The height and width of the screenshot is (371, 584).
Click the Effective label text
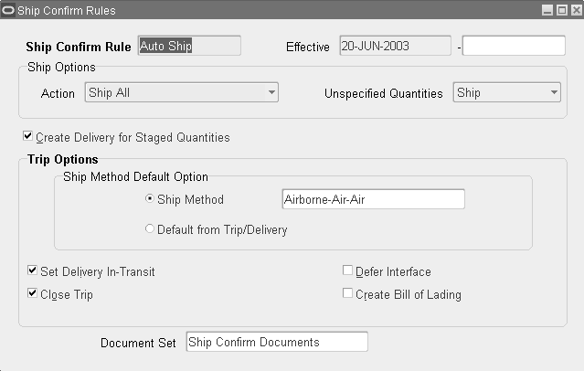(308, 47)
